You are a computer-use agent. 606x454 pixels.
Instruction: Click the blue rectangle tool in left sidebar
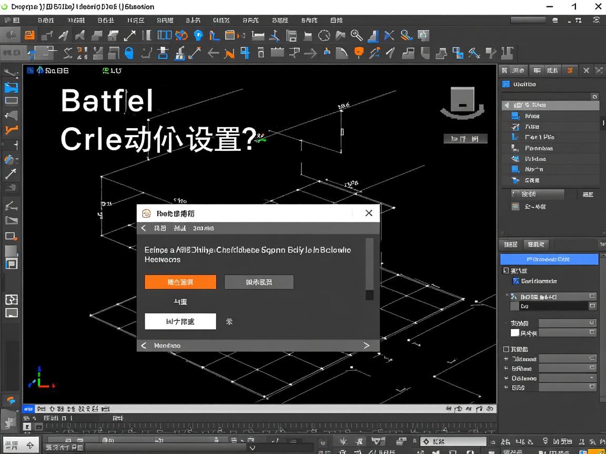(11, 88)
